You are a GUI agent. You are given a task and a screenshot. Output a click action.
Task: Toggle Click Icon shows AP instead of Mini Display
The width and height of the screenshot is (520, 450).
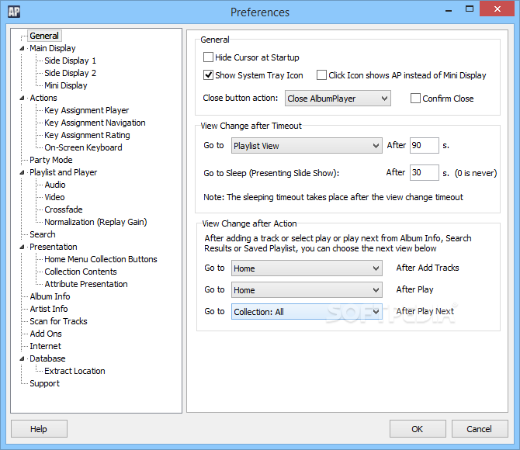pos(321,75)
